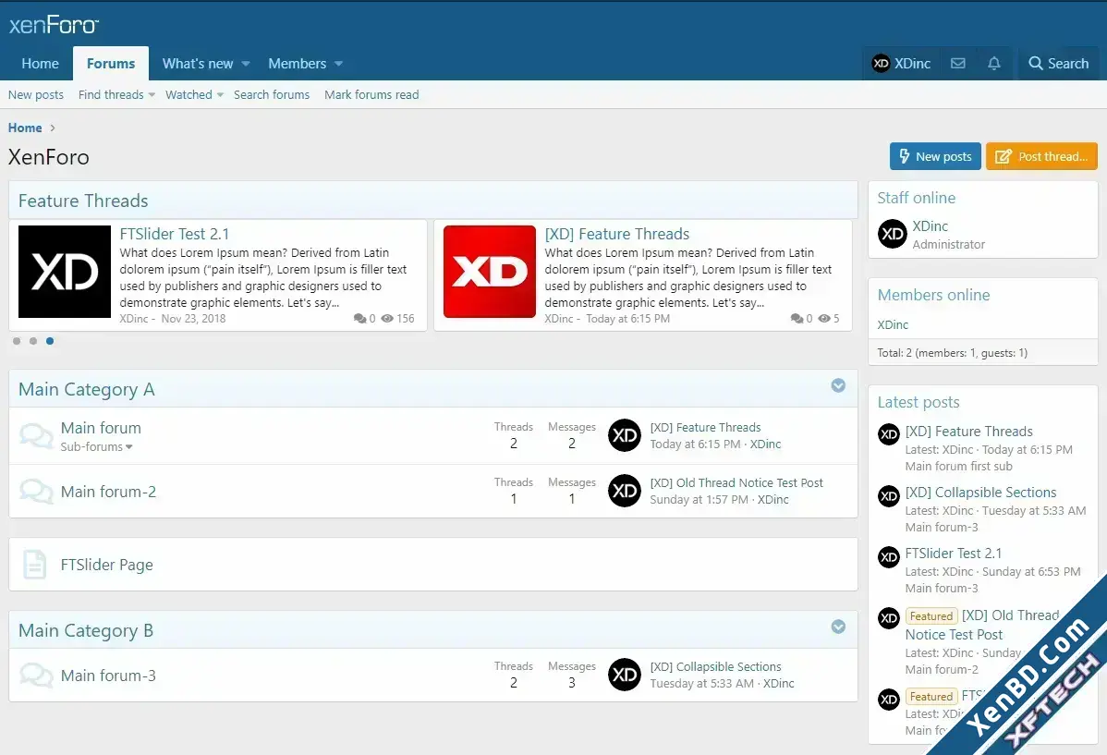1107x755 pixels.
Task: Open the What's new dropdown arrow
Action: (246, 64)
